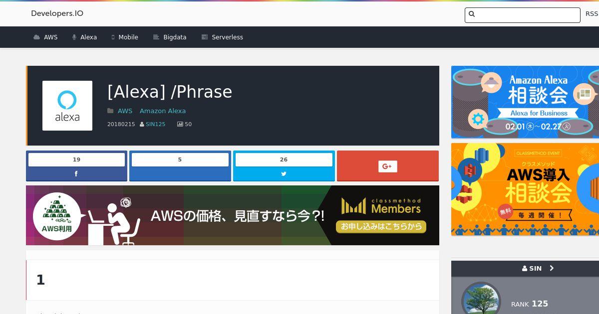This screenshot has height=314, width=599.
Task: Share via Google Plus button
Action: click(x=388, y=166)
